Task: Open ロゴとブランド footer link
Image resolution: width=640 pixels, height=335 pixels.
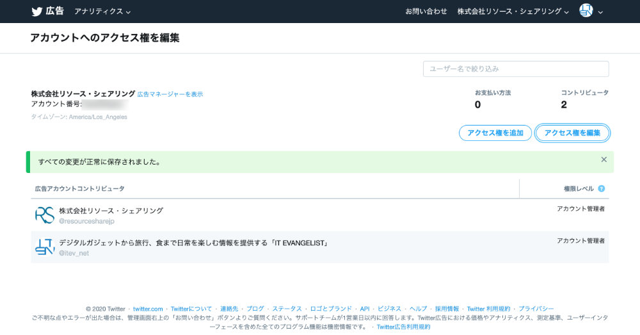Action: click(x=331, y=309)
